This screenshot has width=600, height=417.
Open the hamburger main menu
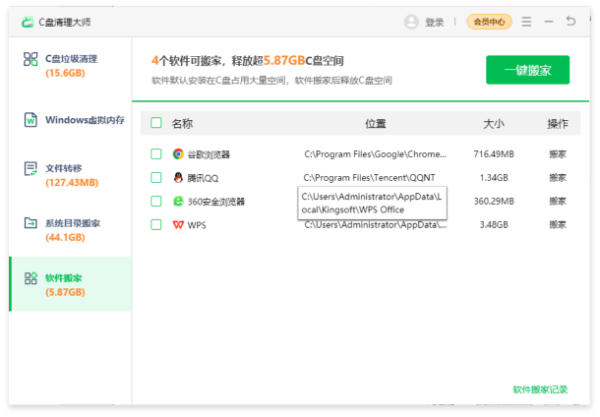coord(527,22)
